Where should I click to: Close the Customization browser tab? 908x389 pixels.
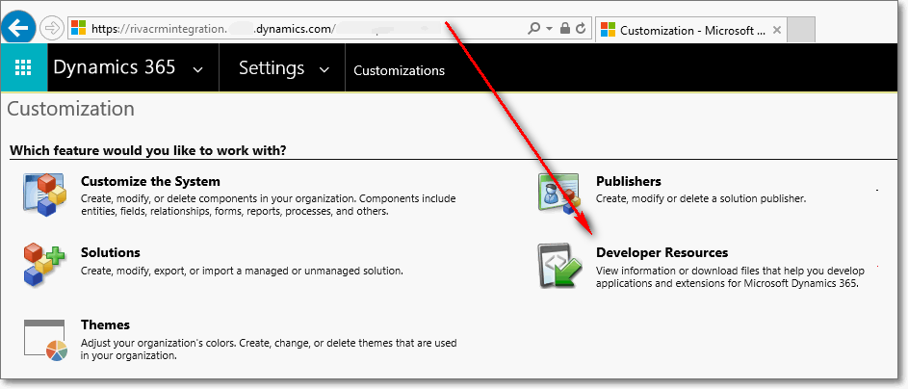777,30
